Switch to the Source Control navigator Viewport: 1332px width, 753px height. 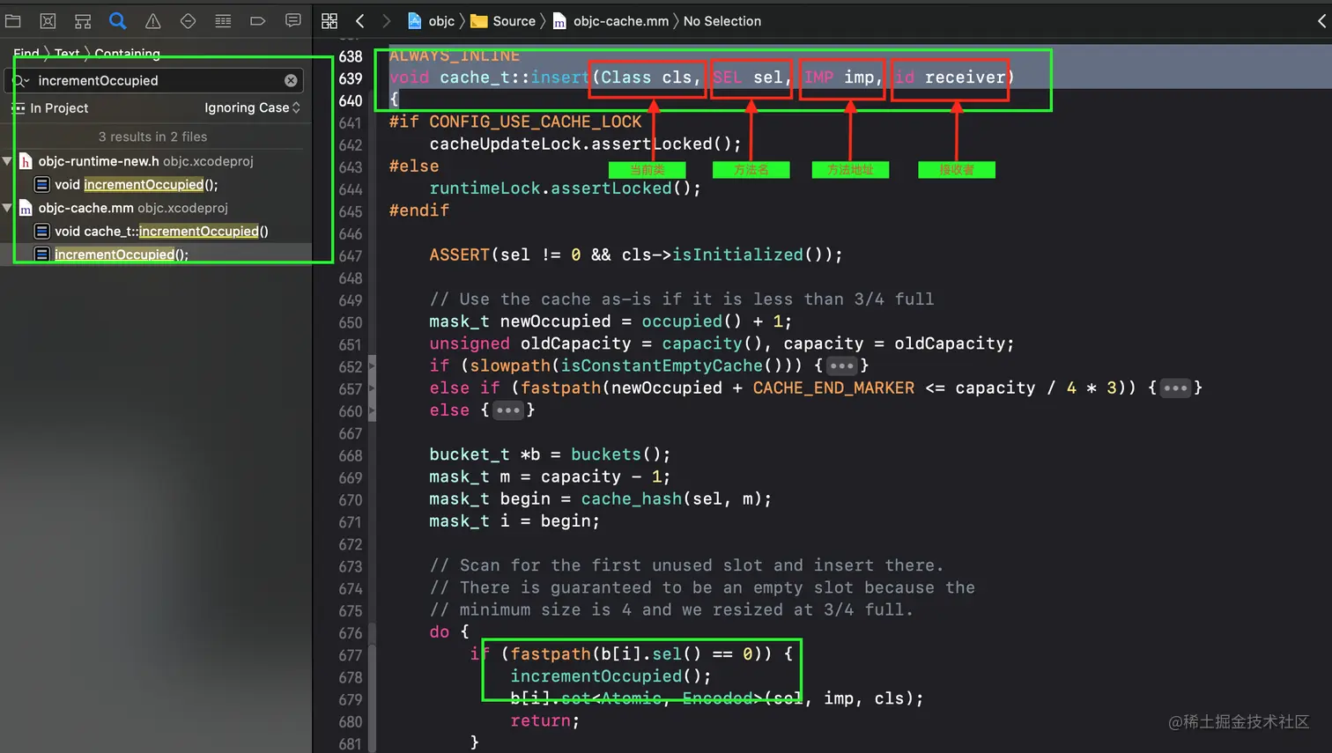(x=48, y=21)
